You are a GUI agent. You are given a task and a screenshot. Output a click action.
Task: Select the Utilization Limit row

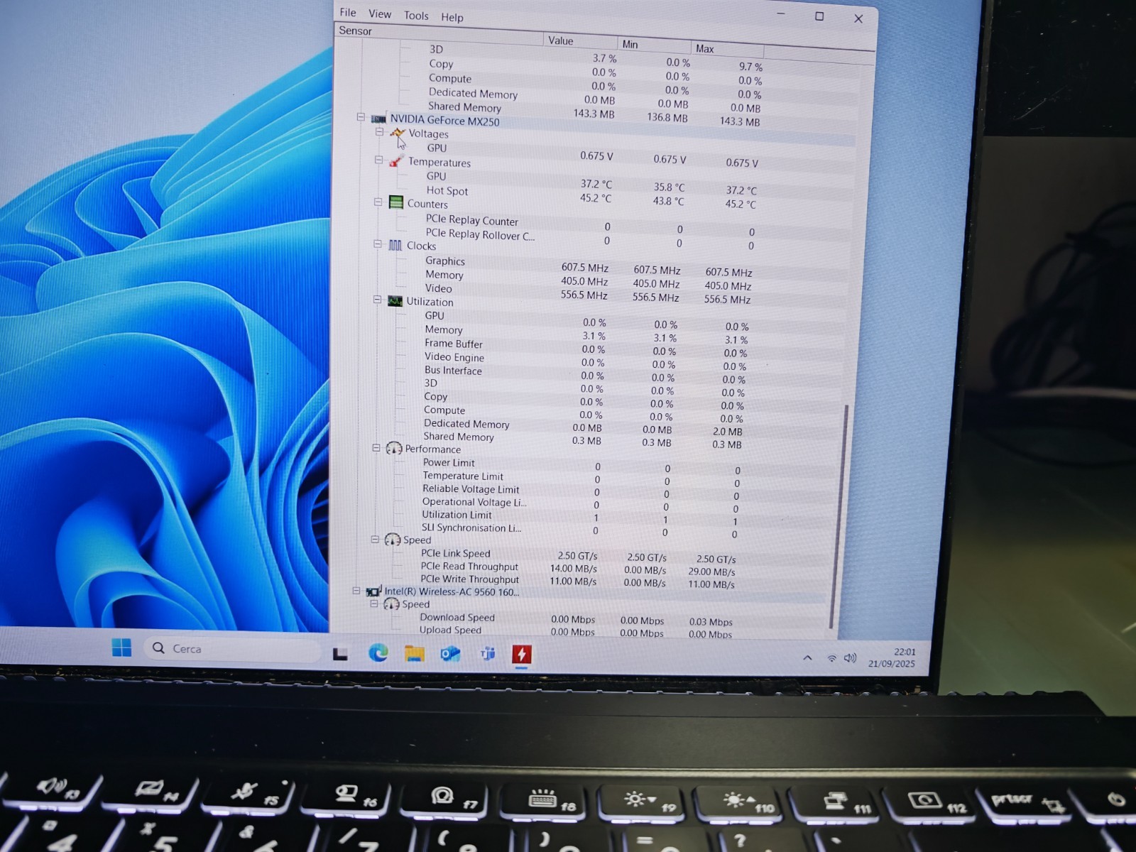point(579,518)
